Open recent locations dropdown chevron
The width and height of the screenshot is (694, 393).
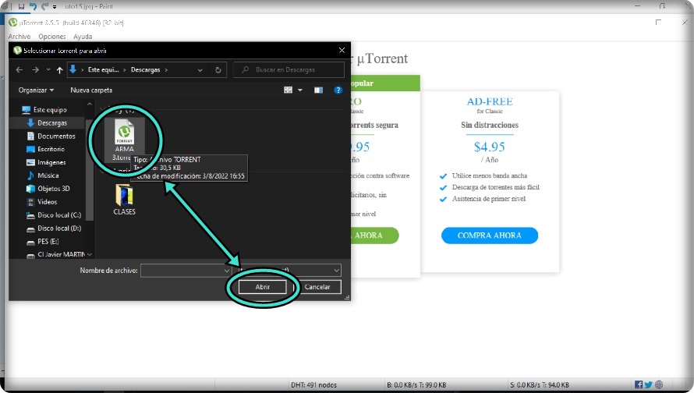[x=48, y=70]
